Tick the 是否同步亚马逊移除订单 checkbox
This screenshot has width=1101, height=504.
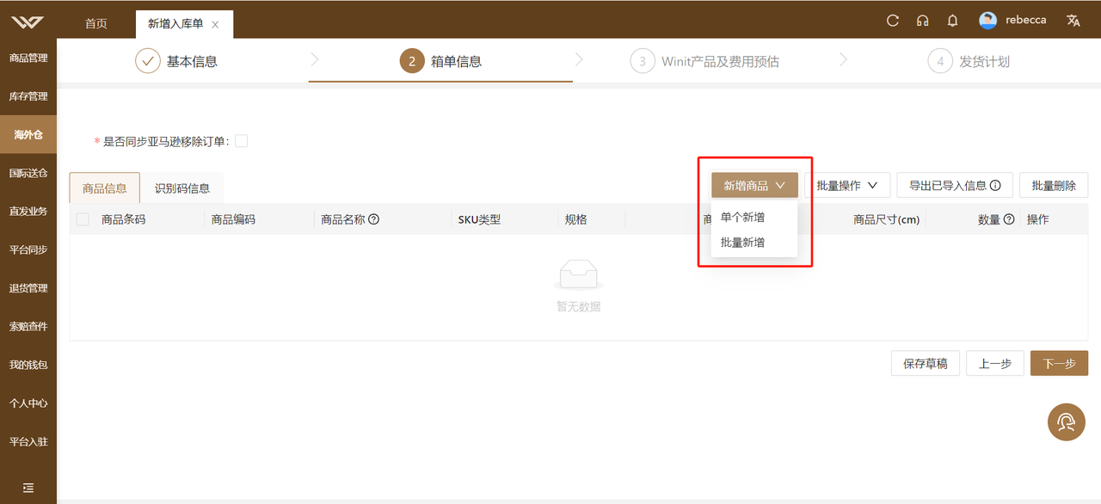242,141
